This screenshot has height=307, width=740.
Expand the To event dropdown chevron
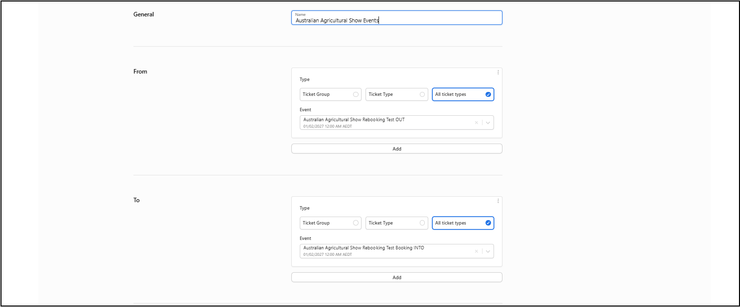(488, 251)
